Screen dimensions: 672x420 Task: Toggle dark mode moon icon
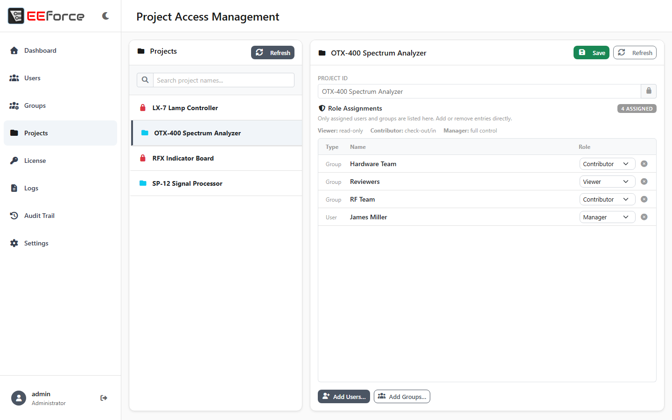tap(105, 16)
